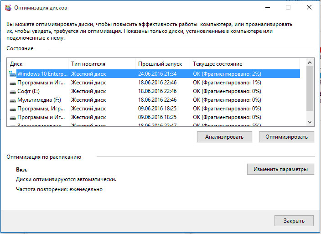Click the drive icon beside Мультимедиа (F:)
The width and height of the screenshot is (321, 234).
(13, 100)
